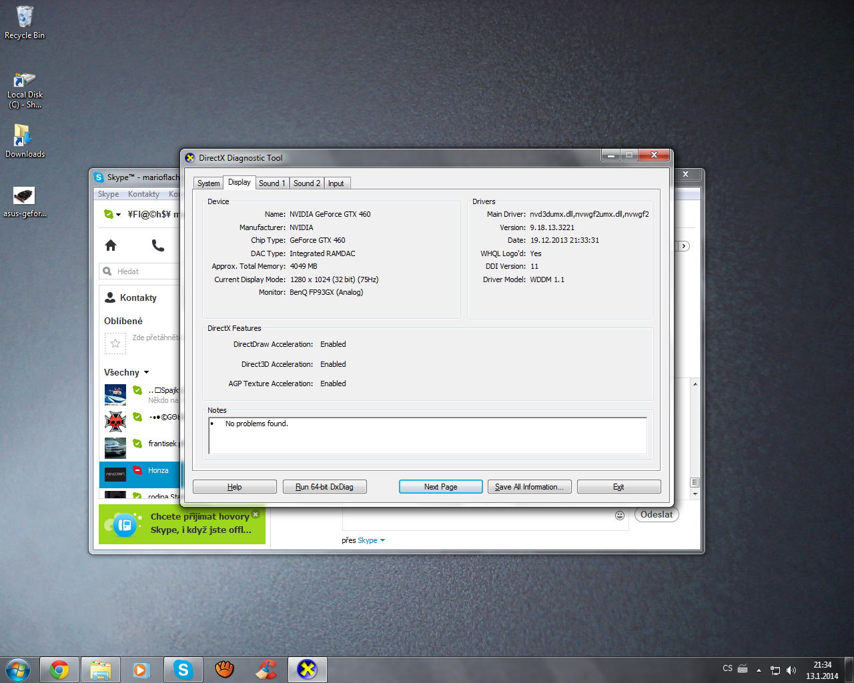This screenshot has width=854, height=683.
Task: Click the Exit button in DxDiag
Action: point(619,487)
